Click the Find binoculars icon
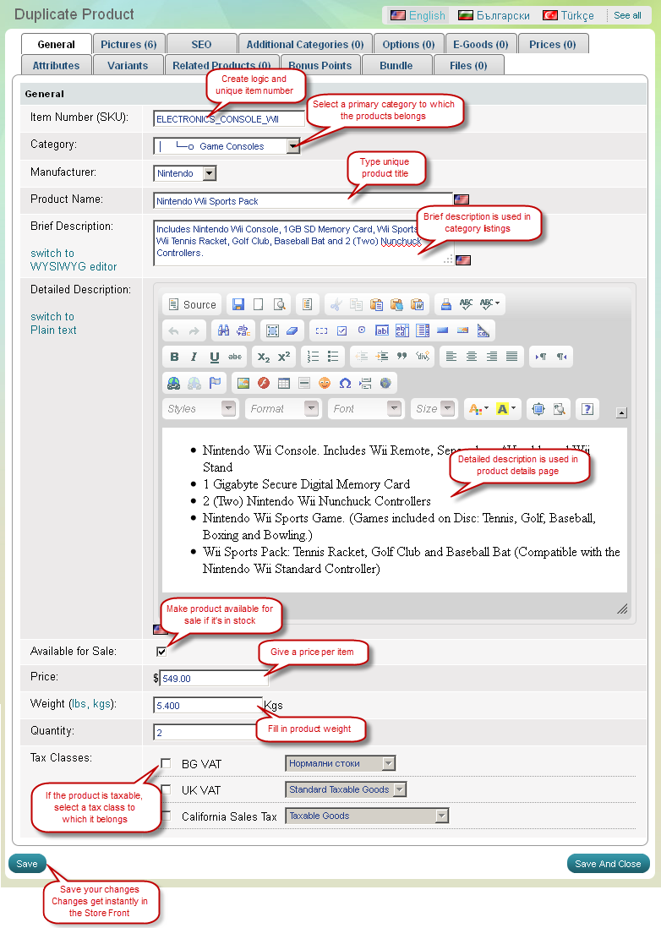The image size is (661, 928). [224, 331]
